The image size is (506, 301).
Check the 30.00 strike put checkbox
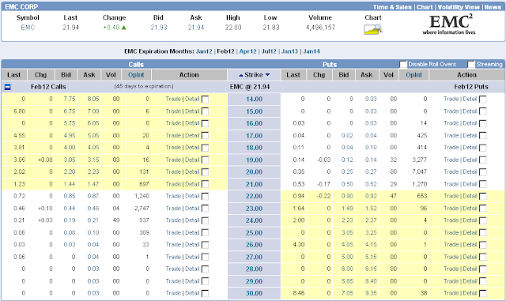(483, 294)
